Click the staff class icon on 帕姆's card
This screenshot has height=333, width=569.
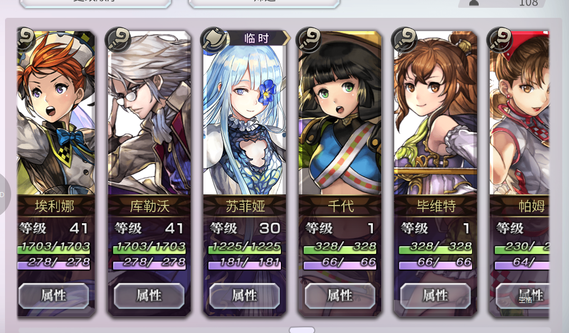(x=499, y=40)
